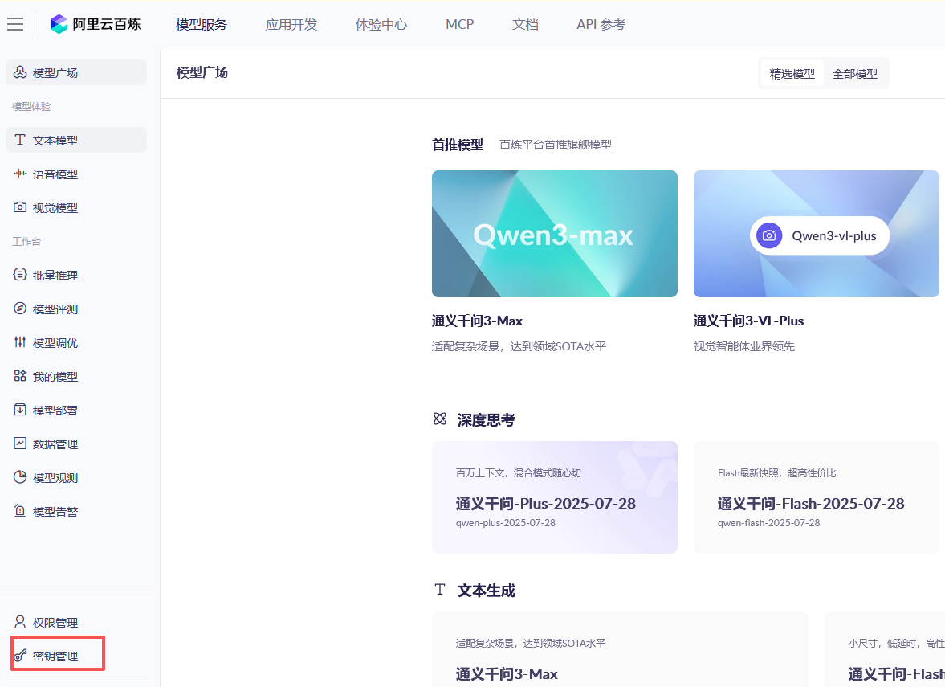Click the 文本生成 section heading
Screen dimensions: 945x687
click(487, 591)
